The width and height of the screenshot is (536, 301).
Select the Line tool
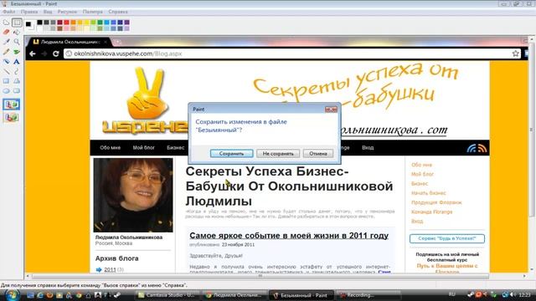coord(6,71)
